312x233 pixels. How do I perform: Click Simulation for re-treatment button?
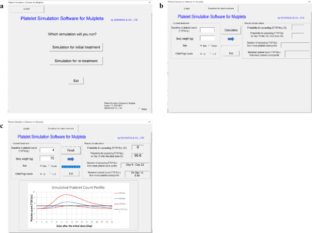(x=76, y=61)
